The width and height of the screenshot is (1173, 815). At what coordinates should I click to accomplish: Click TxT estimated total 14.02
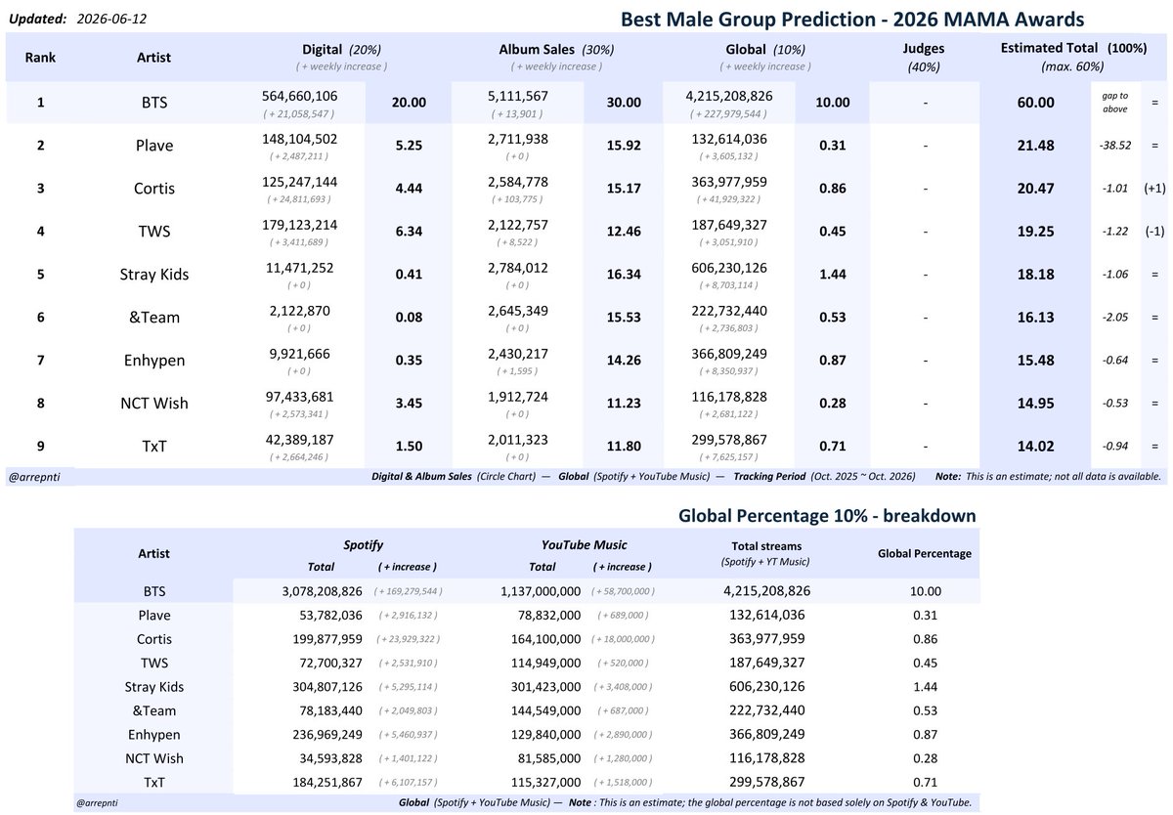tap(1035, 447)
